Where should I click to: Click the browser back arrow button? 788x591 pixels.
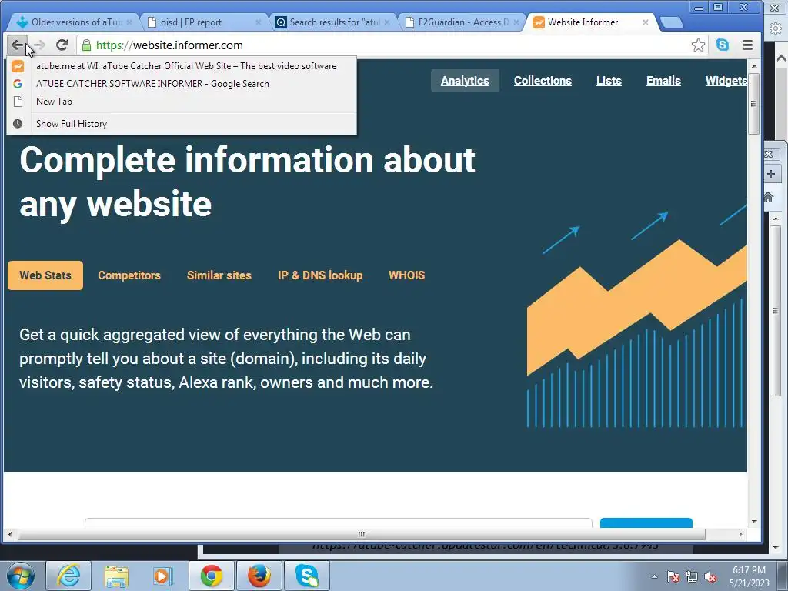pos(17,45)
